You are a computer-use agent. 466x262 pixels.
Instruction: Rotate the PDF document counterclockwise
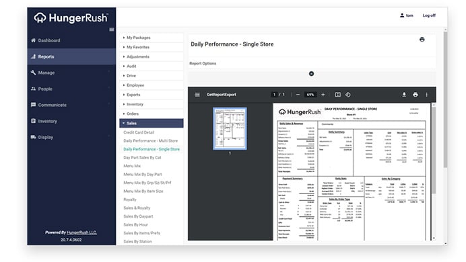347,95
